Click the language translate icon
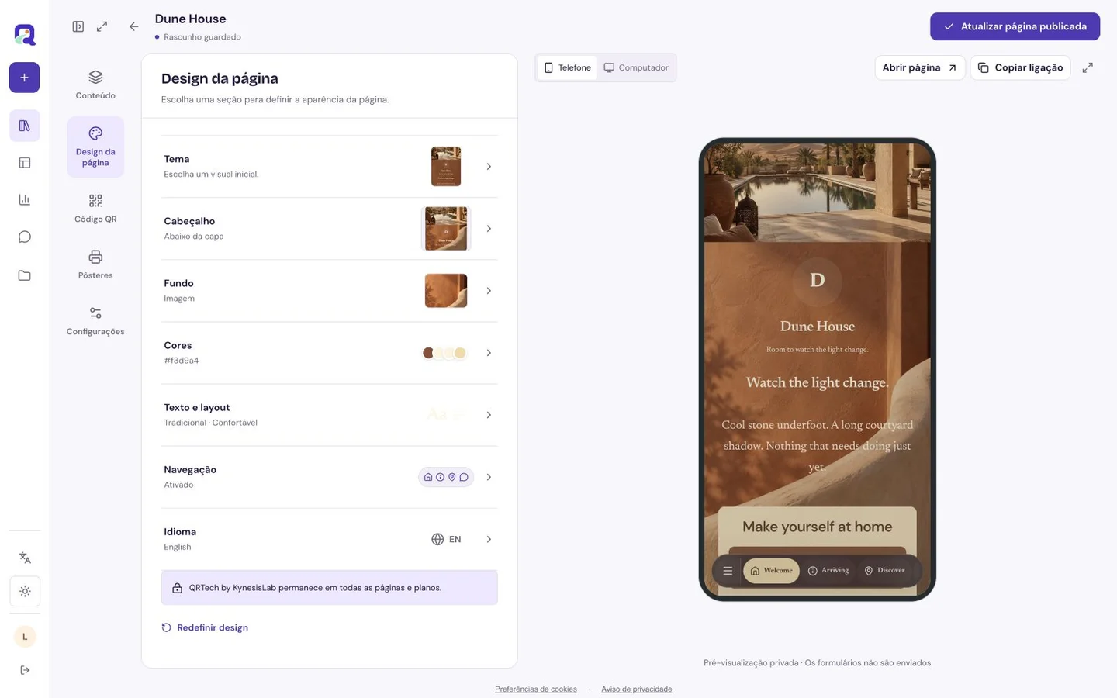 pos(25,558)
